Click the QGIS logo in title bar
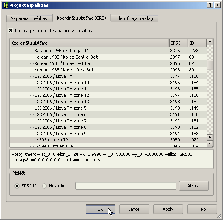Image resolution: width=223 pixels, height=220 pixels. 6,5
